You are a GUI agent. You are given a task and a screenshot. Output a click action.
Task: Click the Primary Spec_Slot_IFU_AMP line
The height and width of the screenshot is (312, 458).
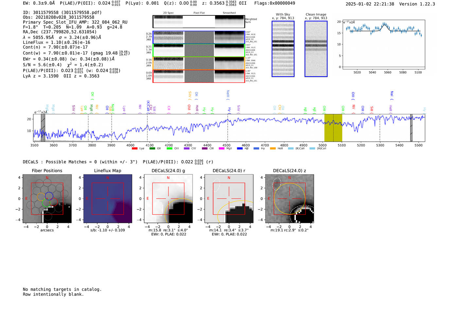pos(75,22)
